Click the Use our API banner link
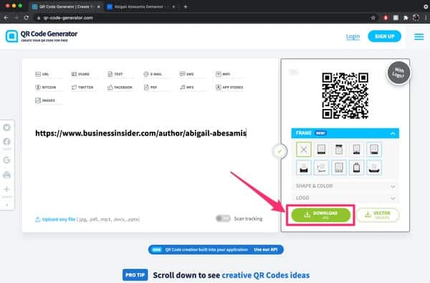This screenshot has width=430, height=283. pos(265,249)
